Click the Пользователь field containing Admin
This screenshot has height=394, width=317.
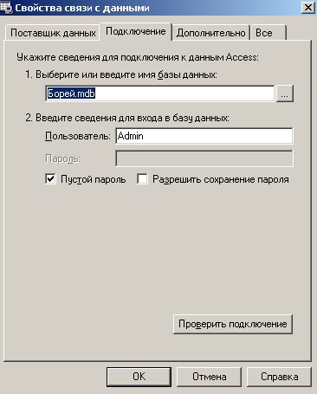pos(204,136)
